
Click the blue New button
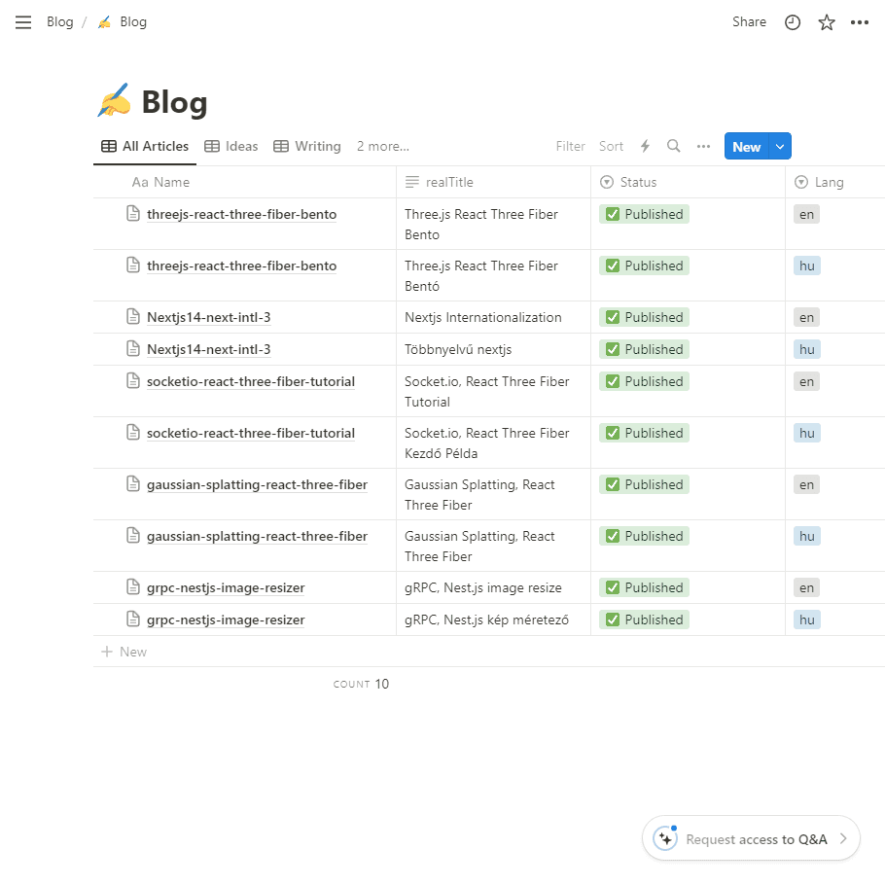point(747,146)
